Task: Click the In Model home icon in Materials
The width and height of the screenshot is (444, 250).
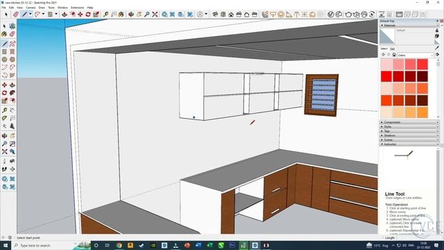Action: click(x=394, y=55)
